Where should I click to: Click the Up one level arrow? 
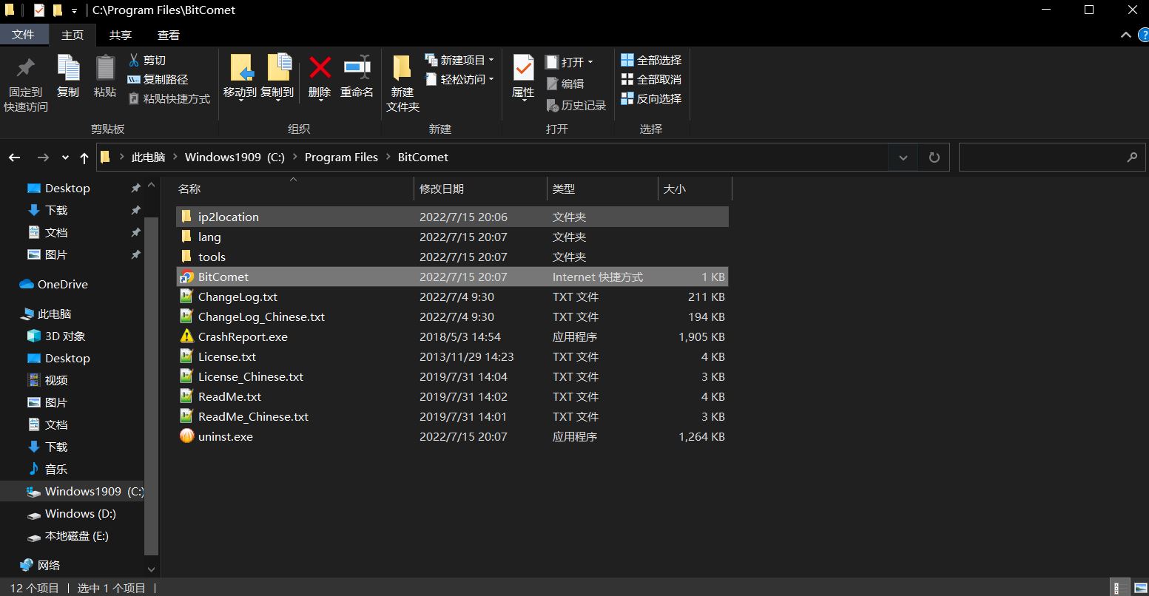tap(84, 158)
